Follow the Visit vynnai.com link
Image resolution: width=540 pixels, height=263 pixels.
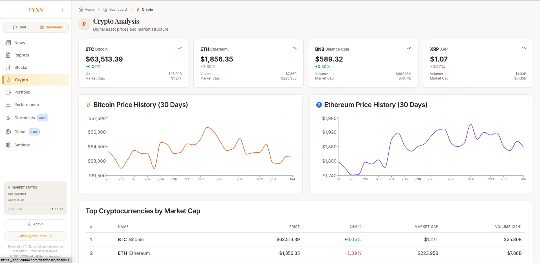(x=35, y=236)
